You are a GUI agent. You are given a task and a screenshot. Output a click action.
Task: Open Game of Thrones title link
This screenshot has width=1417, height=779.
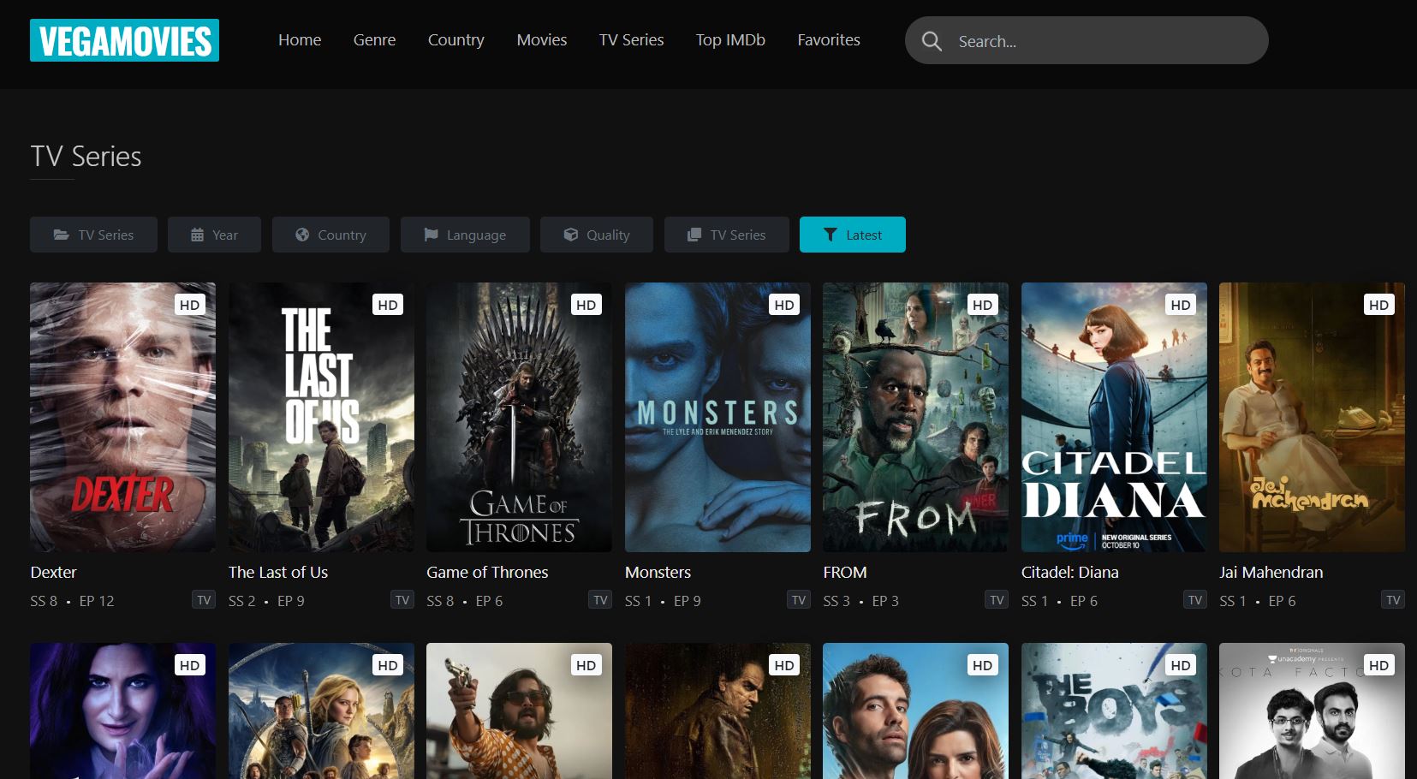[x=487, y=572]
